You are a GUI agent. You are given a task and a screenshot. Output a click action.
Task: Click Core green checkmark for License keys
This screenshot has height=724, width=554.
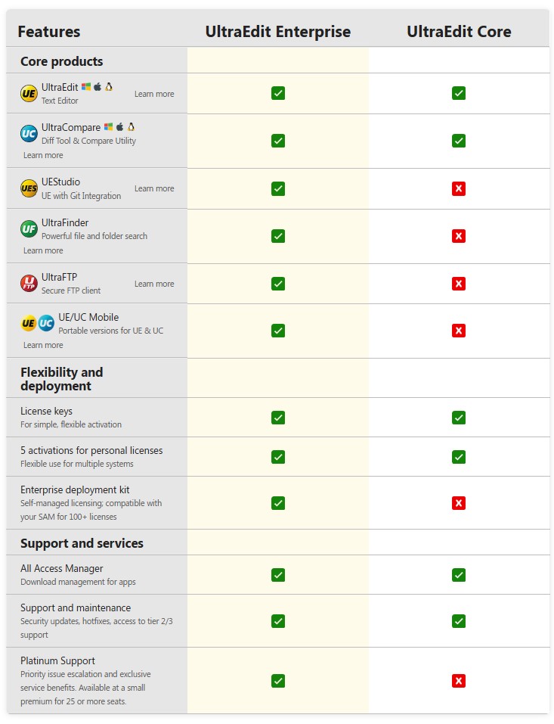click(459, 418)
